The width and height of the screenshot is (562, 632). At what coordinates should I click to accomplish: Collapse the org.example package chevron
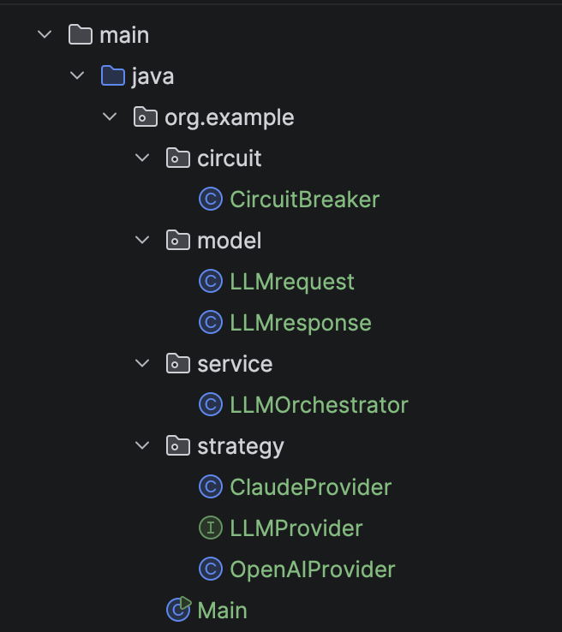[110, 116]
